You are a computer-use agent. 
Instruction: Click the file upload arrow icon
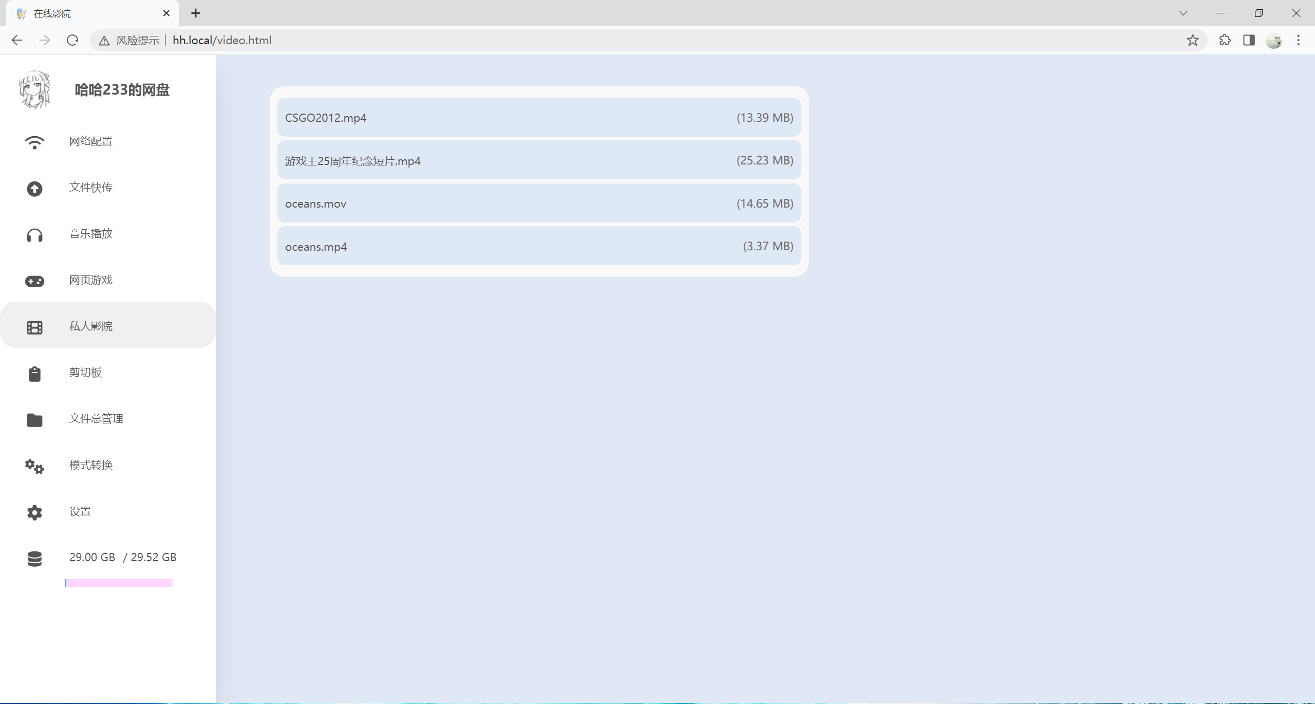34,189
